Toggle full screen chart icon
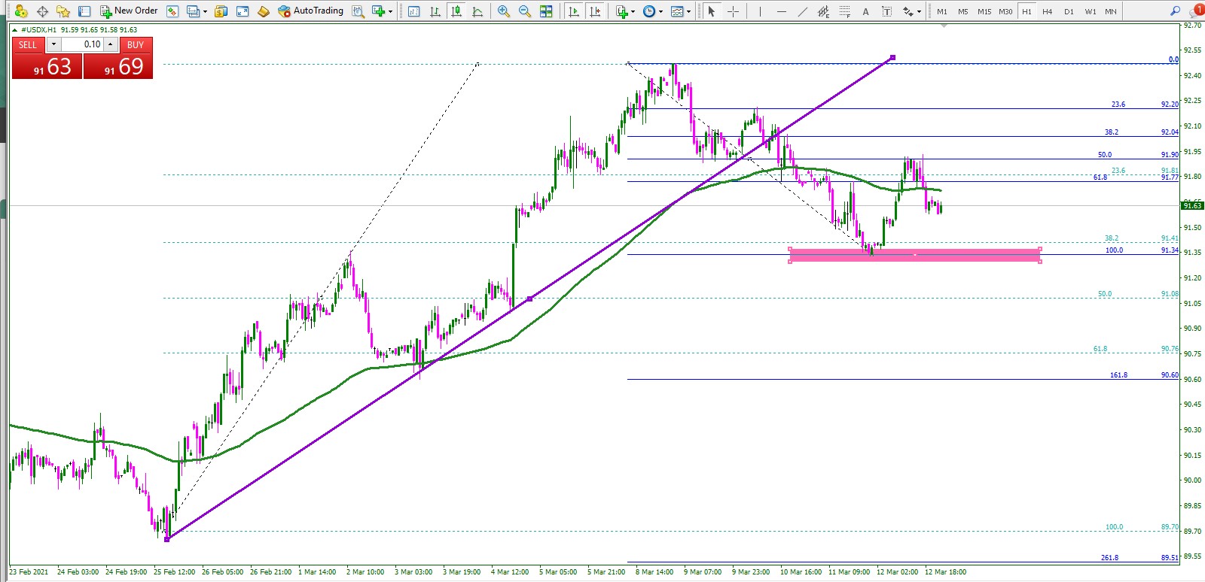This screenshot has width=1205, height=582. (x=243, y=11)
